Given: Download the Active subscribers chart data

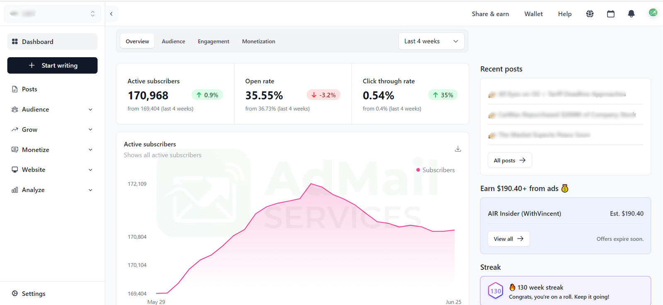Looking at the screenshot, I should pos(458,149).
